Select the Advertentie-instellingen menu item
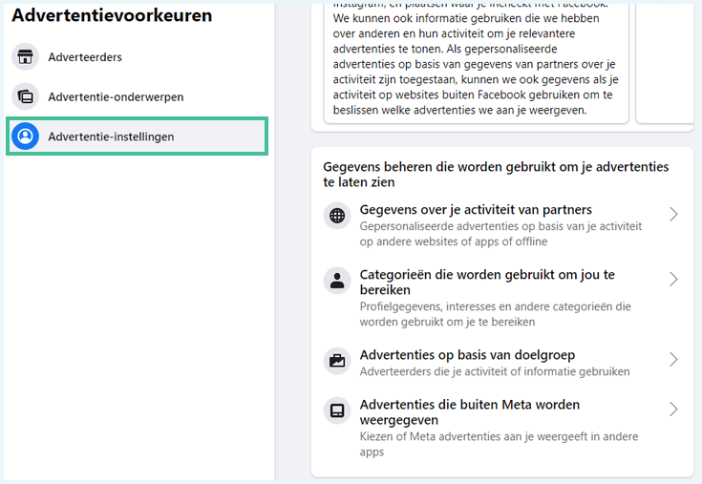The height and width of the screenshot is (484, 702). [x=137, y=137]
